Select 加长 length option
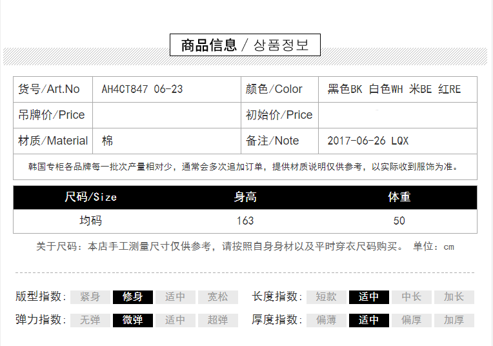This screenshot has width=493, height=346. click(454, 297)
